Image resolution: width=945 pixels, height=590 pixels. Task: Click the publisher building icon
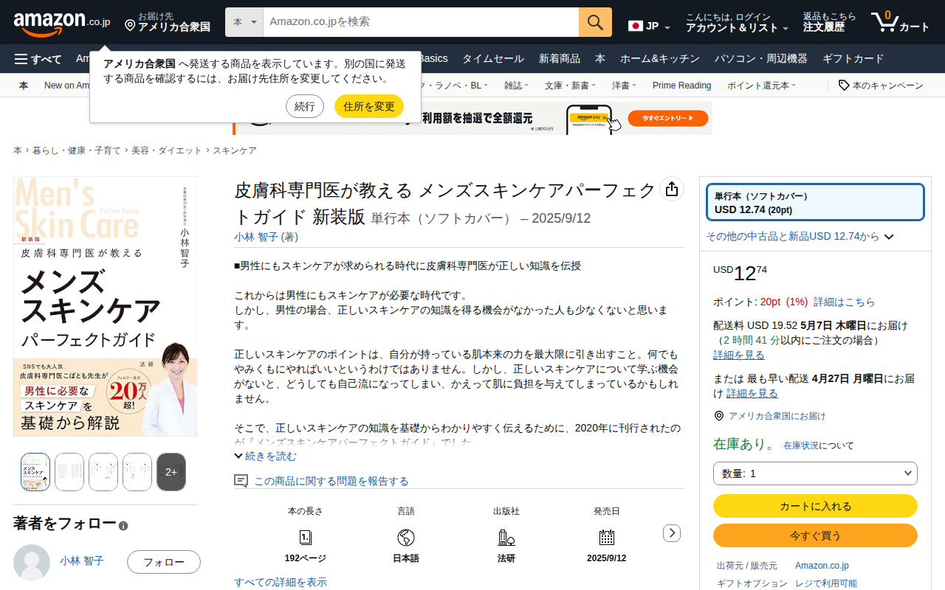pyautogui.click(x=506, y=537)
